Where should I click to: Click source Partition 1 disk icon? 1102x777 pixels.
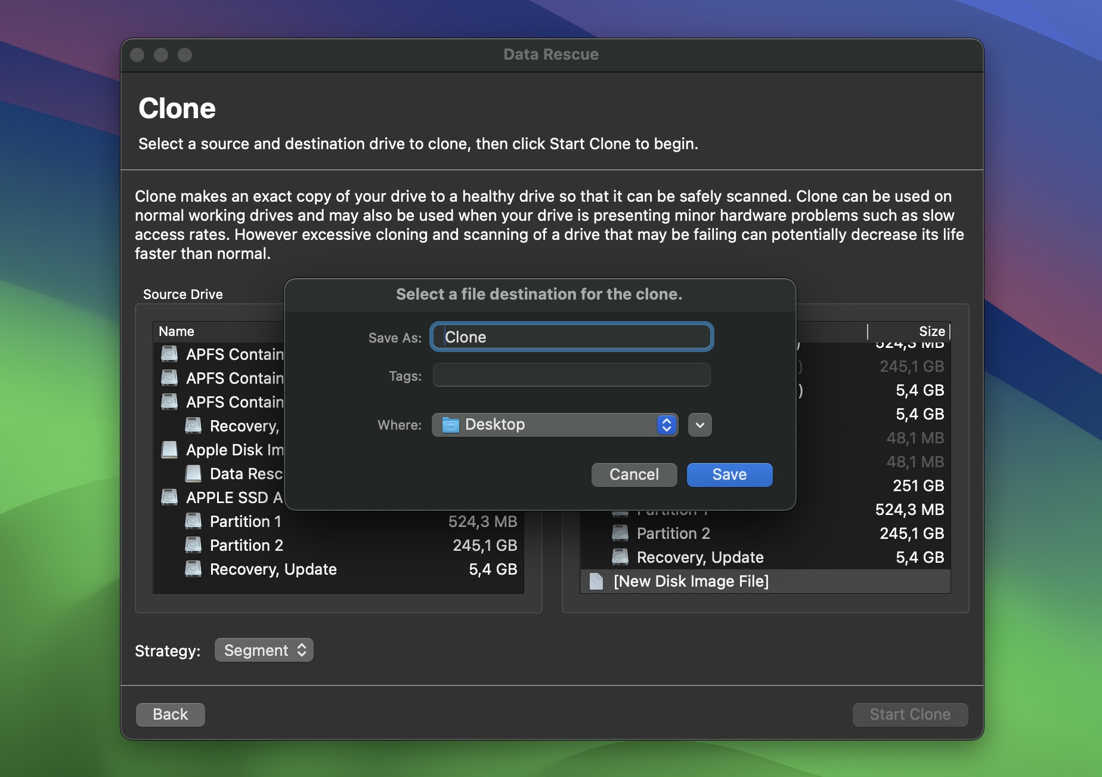click(193, 521)
